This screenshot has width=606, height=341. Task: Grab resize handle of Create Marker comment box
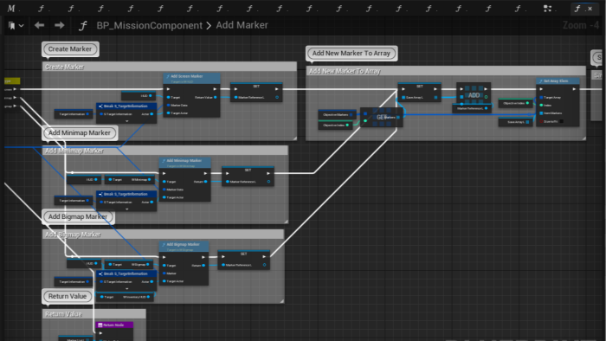[x=294, y=138]
